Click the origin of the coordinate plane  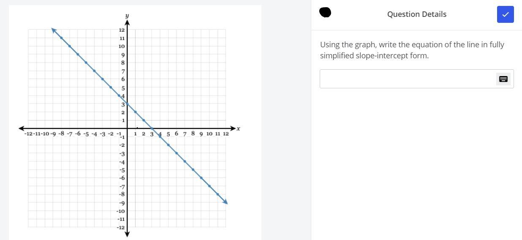(x=127, y=128)
